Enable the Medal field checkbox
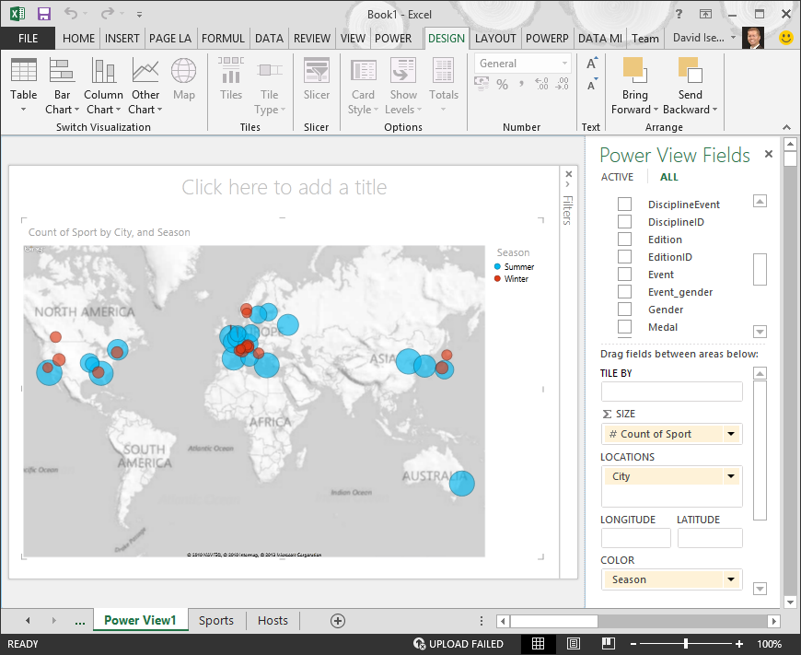 pyautogui.click(x=623, y=327)
